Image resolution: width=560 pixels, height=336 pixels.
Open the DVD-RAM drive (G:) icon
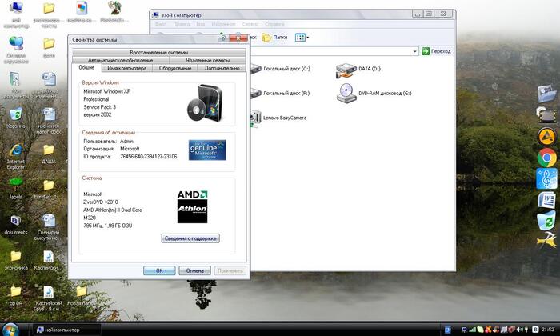click(347, 93)
